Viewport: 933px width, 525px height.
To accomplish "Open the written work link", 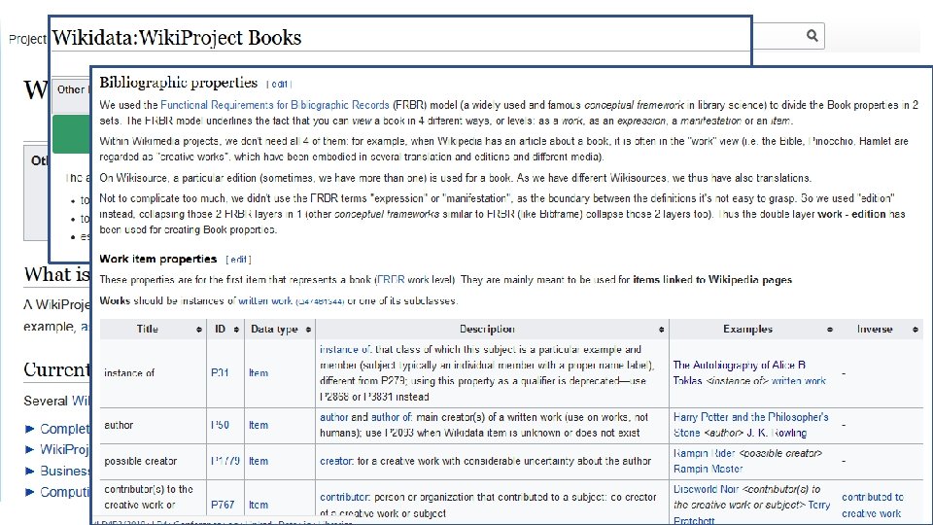I will [x=264, y=301].
